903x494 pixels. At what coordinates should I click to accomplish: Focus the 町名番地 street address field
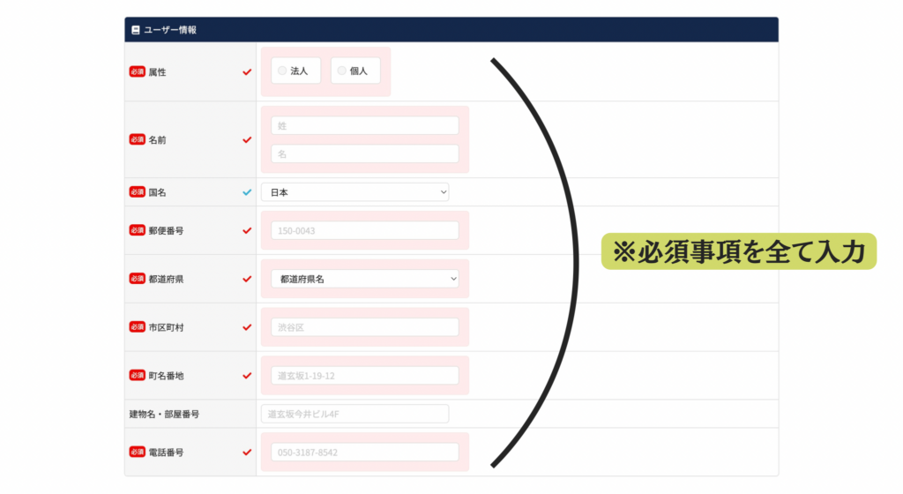(364, 376)
